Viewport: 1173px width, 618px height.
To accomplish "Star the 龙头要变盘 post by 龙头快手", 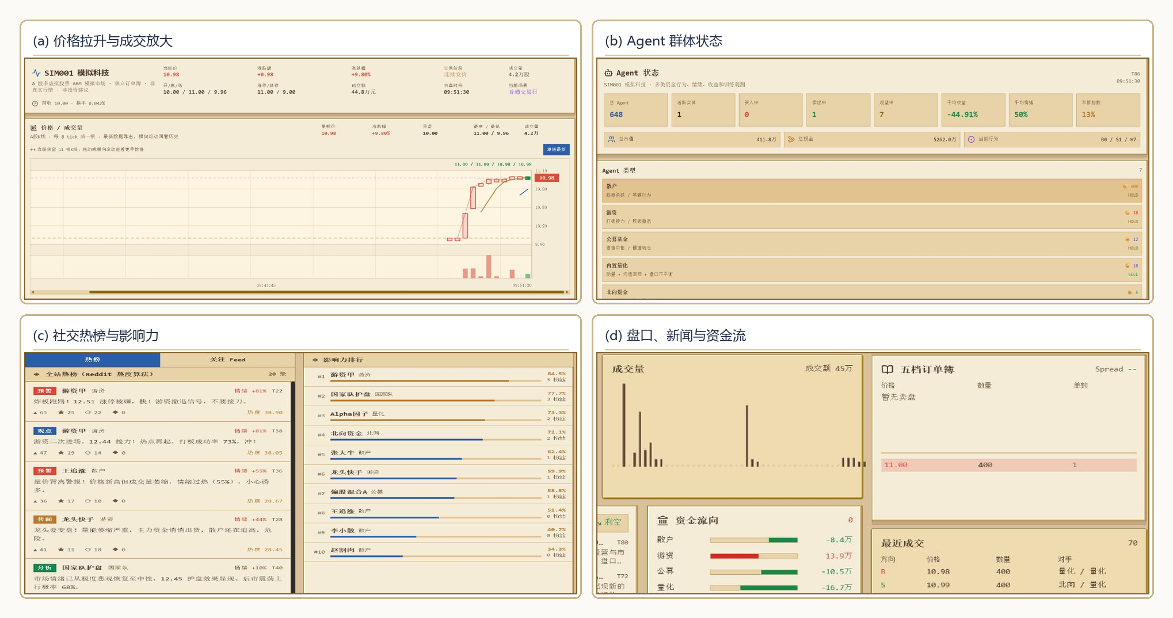I will [x=61, y=550].
